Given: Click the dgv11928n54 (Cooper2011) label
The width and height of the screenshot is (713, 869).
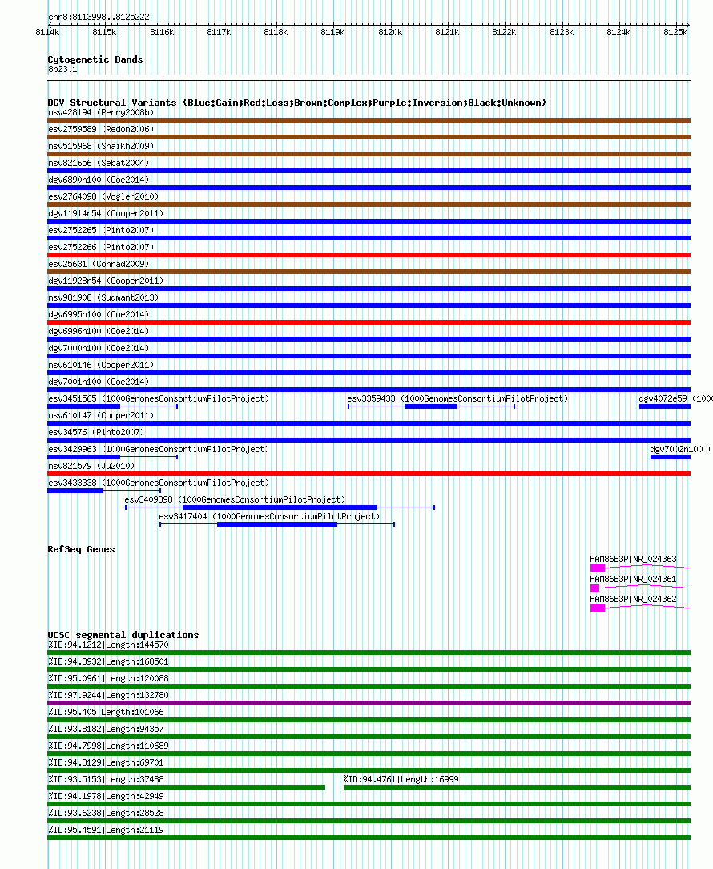Looking at the screenshot, I should pos(106,281).
